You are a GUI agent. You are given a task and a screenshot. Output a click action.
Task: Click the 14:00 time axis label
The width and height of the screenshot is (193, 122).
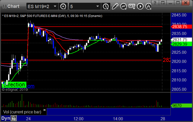(118, 119)
